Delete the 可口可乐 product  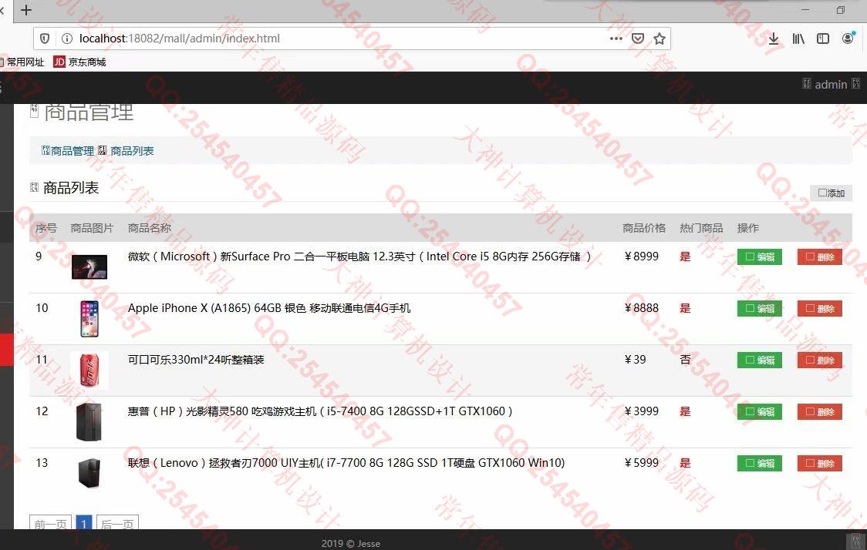(819, 360)
